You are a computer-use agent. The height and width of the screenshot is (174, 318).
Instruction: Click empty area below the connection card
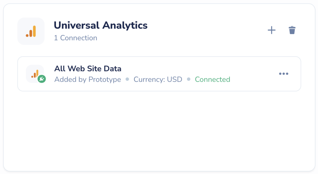point(159,129)
